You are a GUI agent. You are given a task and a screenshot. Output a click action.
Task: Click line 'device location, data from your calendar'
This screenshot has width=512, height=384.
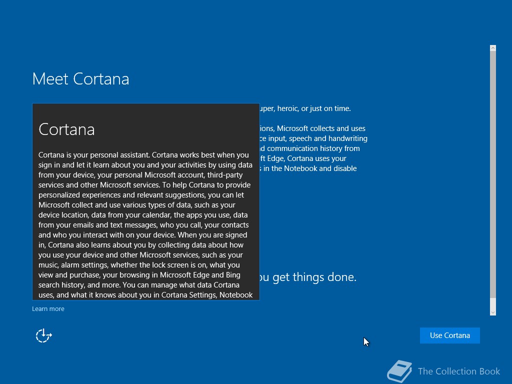143,215
